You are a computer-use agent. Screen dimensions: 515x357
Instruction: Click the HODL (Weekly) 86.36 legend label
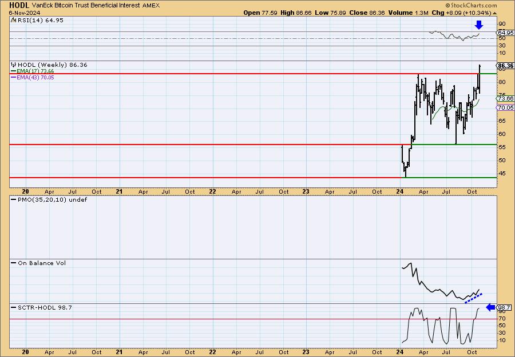[53, 65]
